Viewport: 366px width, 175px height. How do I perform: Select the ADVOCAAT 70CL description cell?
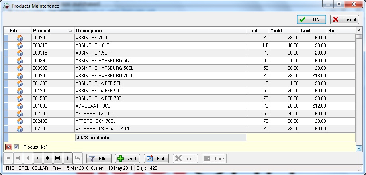[x=160, y=106]
